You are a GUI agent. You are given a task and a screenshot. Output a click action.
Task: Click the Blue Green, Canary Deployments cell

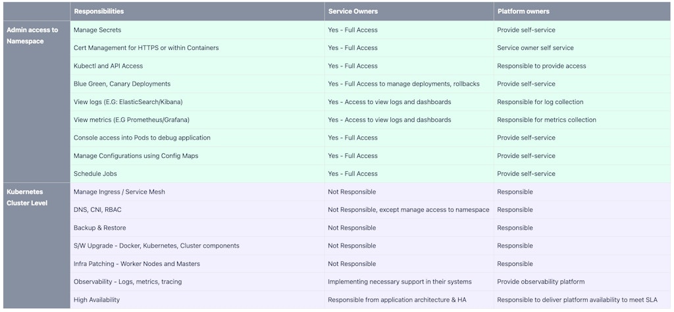pos(122,84)
